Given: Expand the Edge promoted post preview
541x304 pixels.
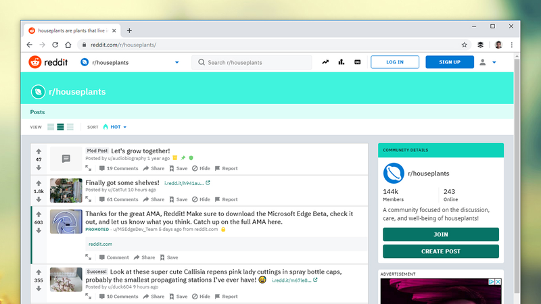Looking at the screenshot, I should pos(89,257).
